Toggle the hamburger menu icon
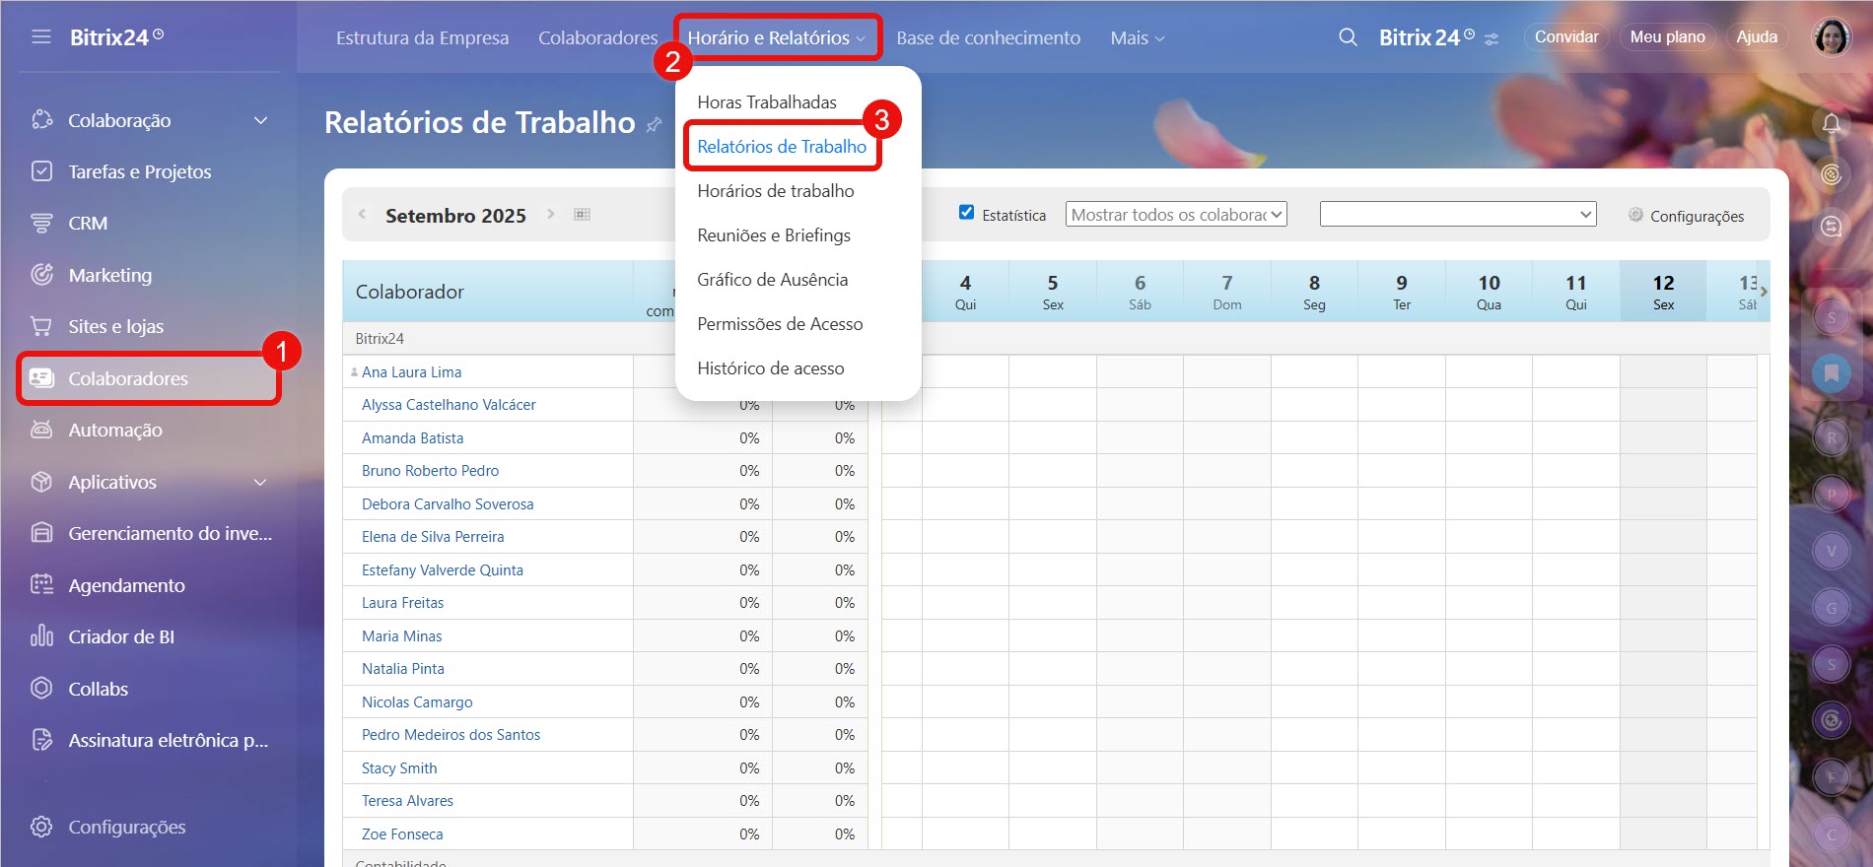 point(41,37)
